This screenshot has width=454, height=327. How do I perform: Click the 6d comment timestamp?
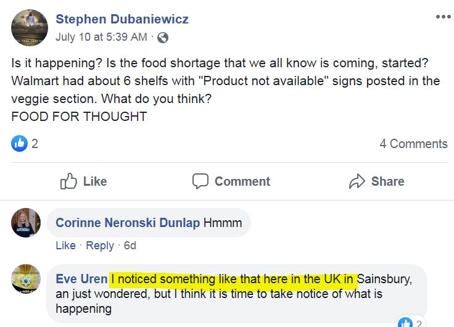coord(130,246)
